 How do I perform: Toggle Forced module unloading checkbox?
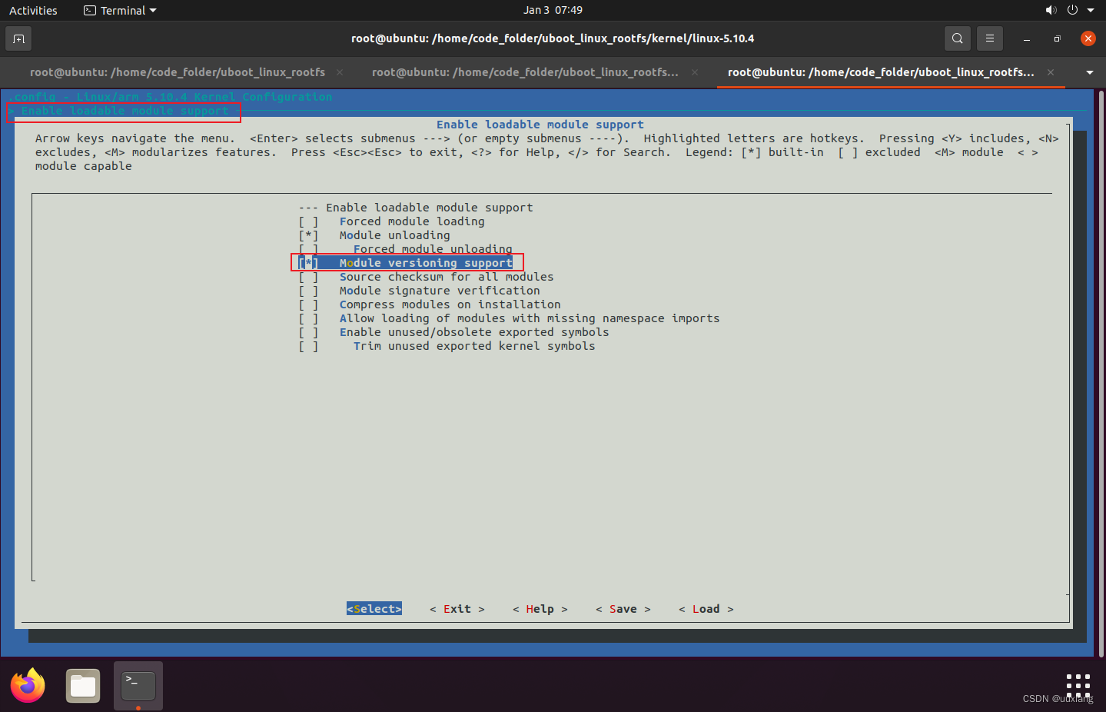(308, 249)
